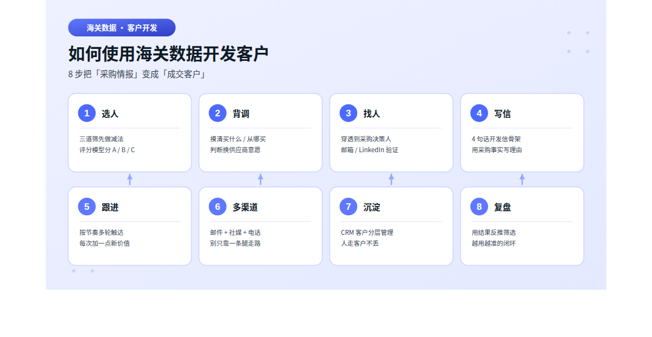Click the line 越用越准的闭环
Viewport: 652px width, 337px height.
[x=494, y=244]
